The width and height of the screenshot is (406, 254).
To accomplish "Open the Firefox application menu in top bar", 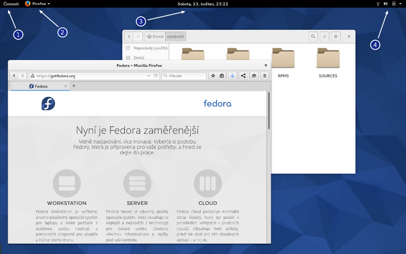I will pyautogui.click(x=37, y=4).
